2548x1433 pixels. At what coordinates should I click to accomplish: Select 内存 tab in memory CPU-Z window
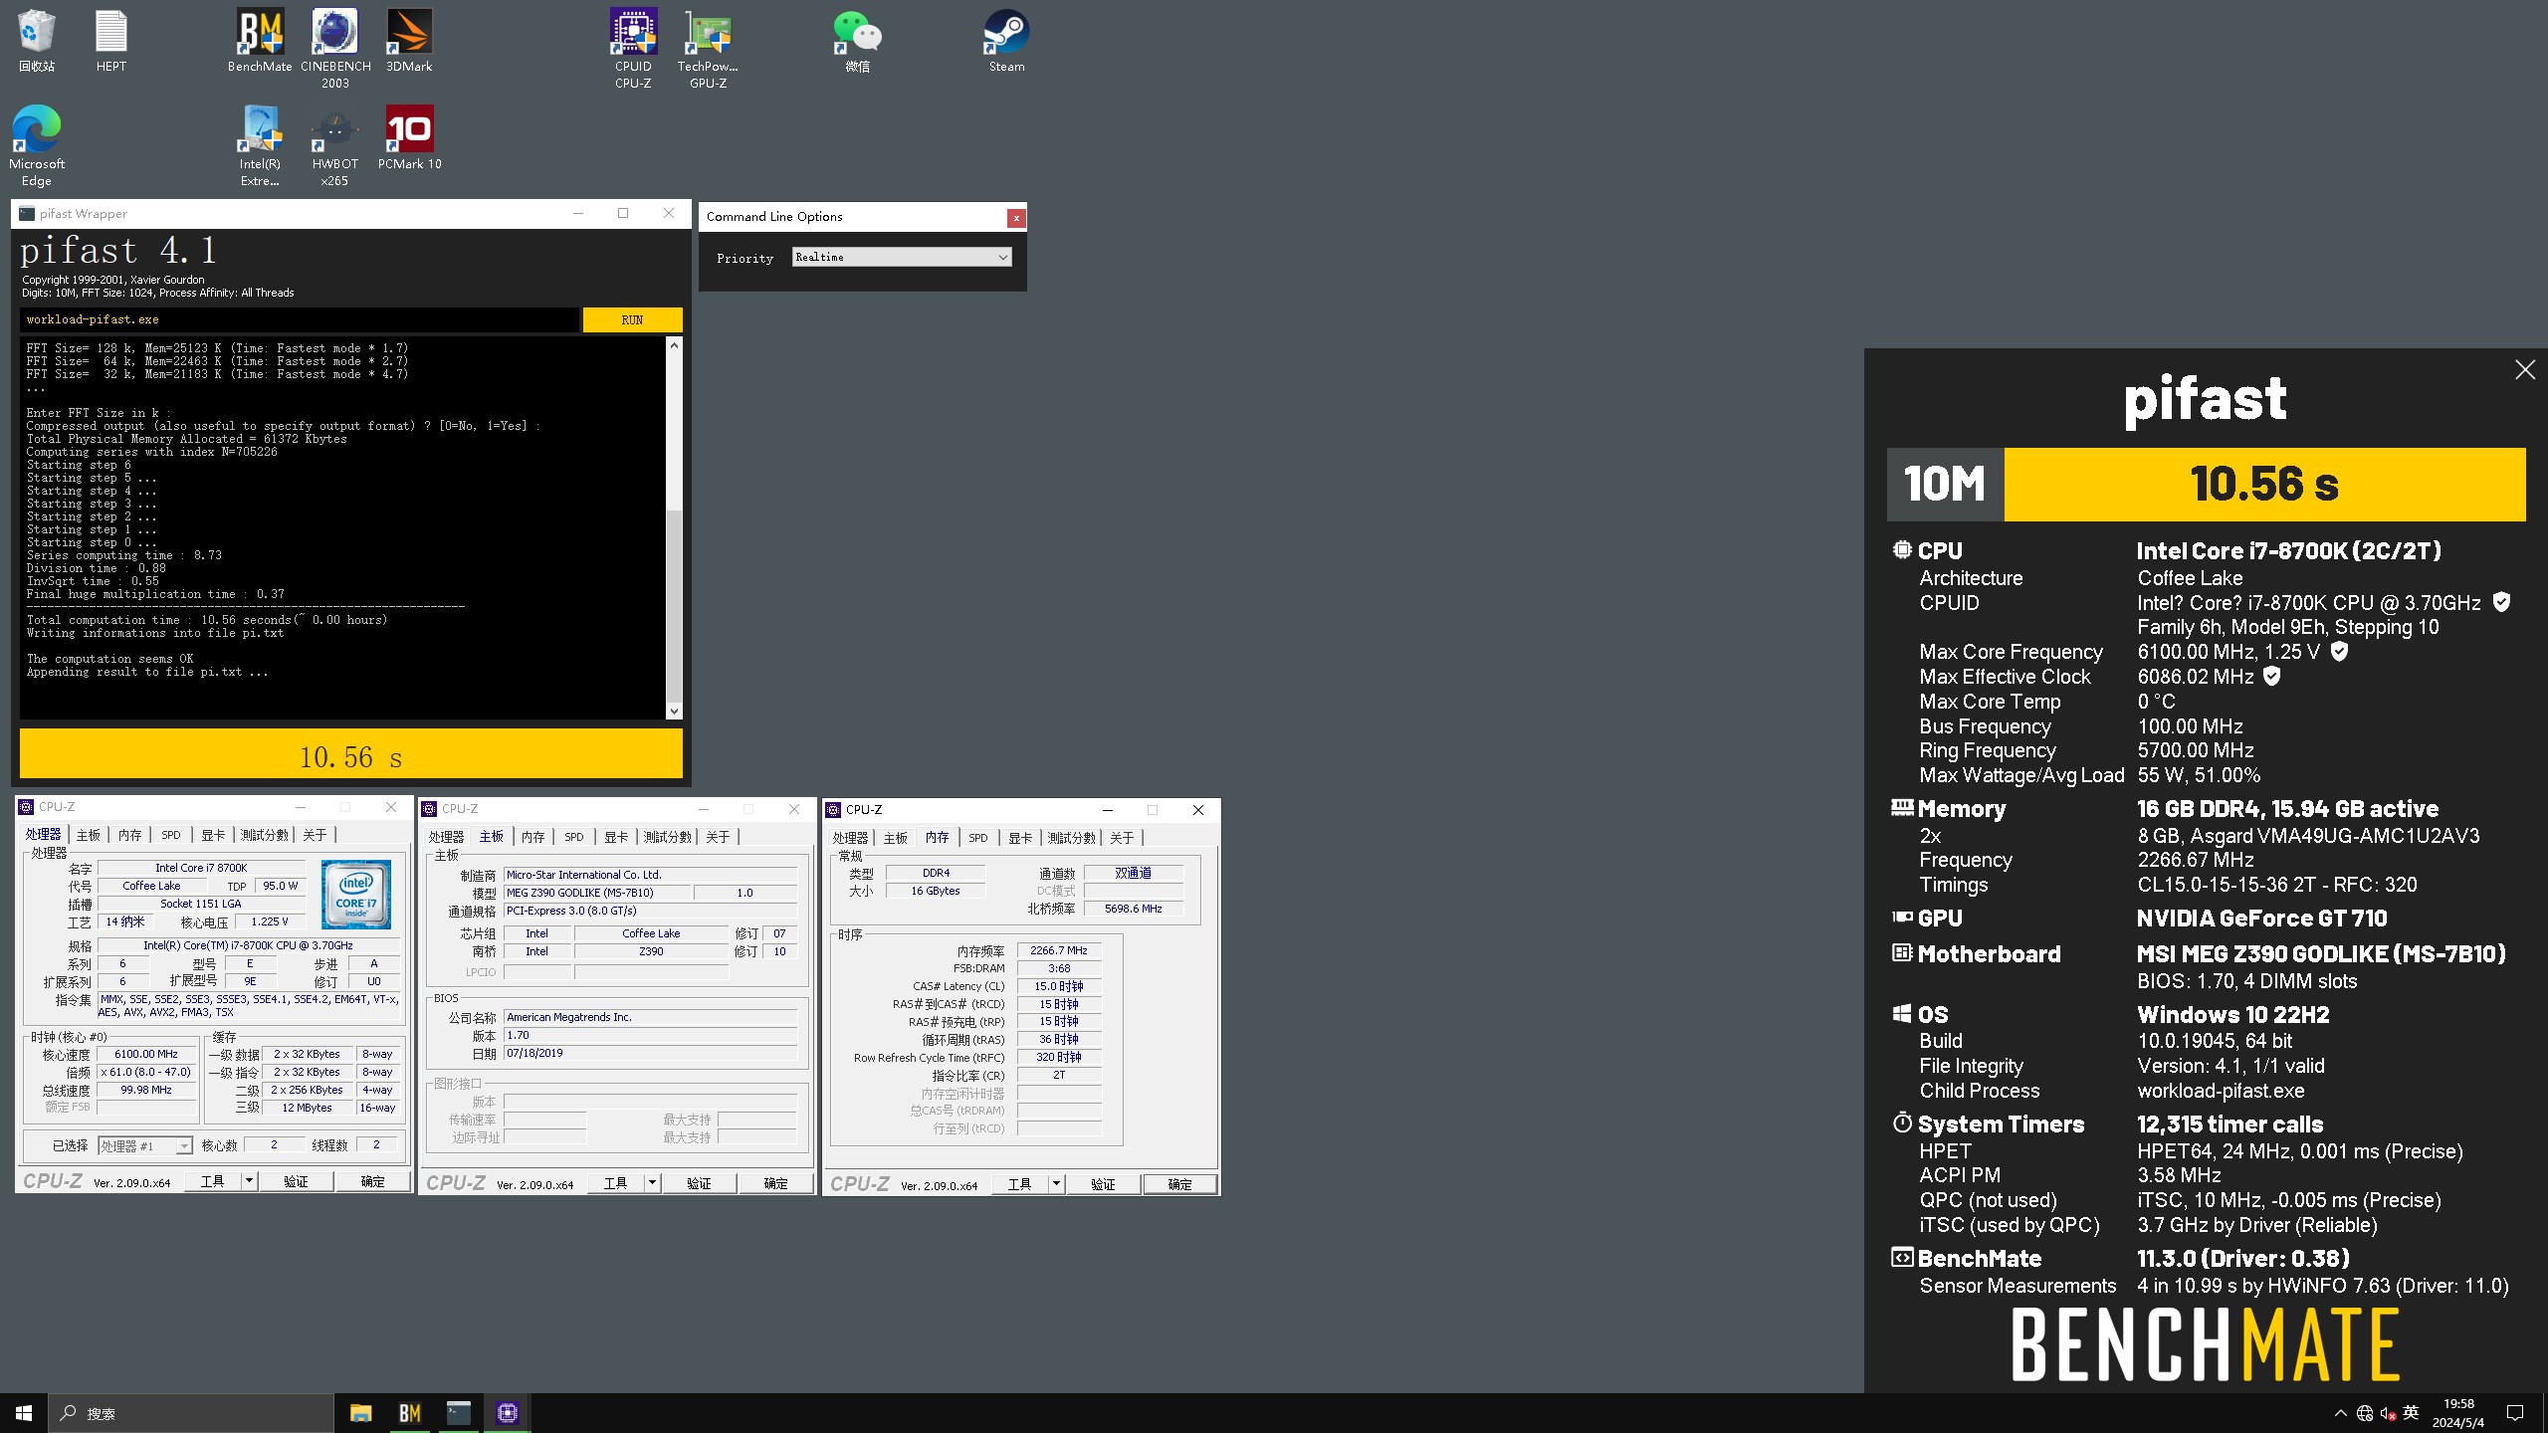pos(937,838)
